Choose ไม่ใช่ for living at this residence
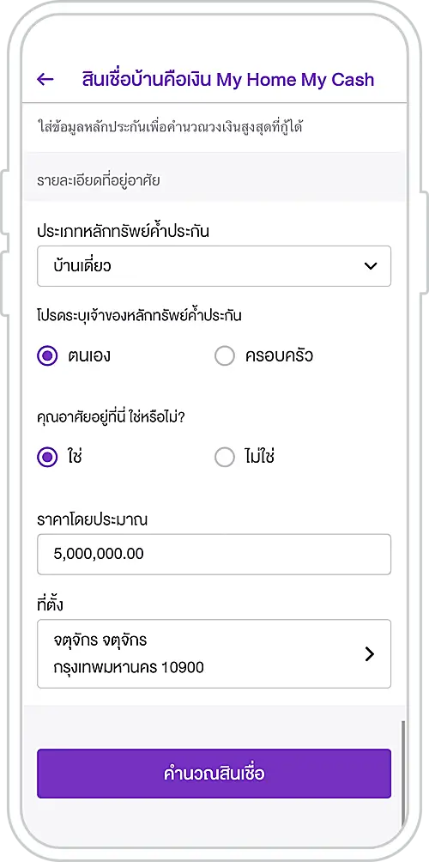Screen dimensions: 429x862 225,457
